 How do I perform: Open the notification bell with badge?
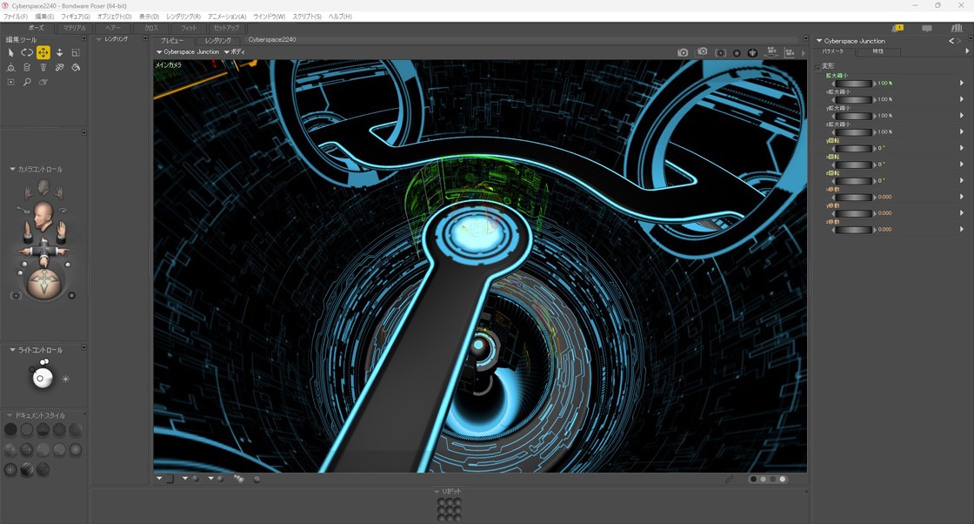(x=897, y=28)
